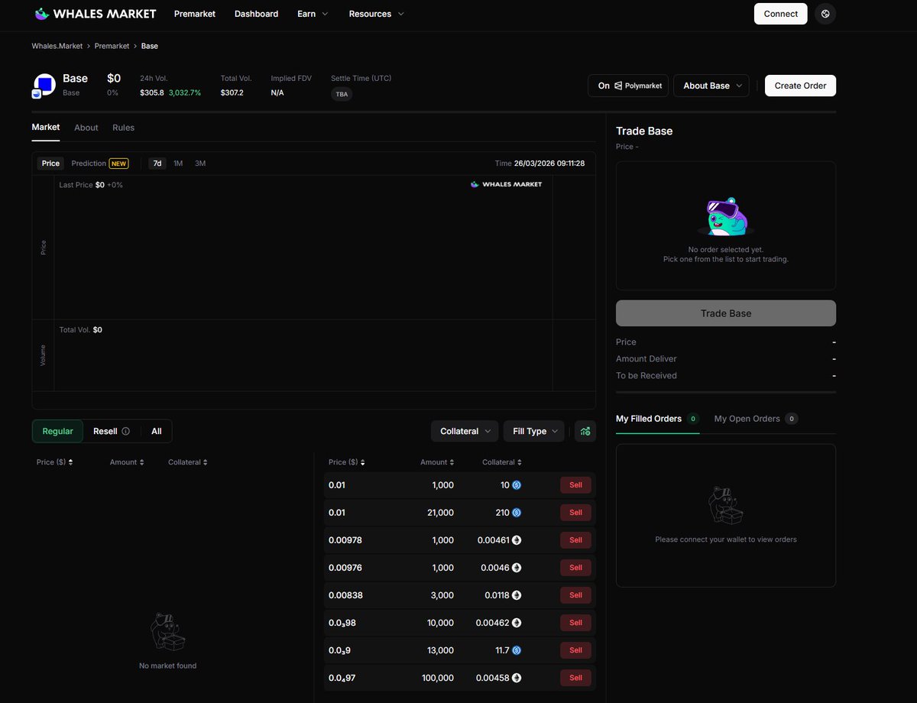Switch chart to Price view
This screenshot has width=917, height=703.
tap(50, 164)
